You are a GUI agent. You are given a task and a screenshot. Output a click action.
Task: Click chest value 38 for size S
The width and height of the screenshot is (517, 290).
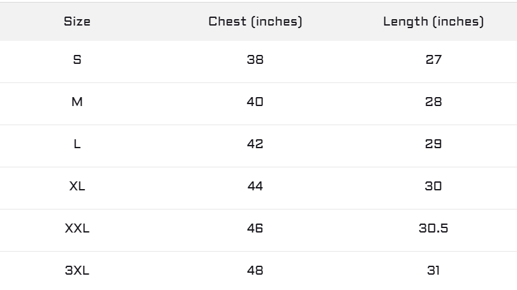255,59
